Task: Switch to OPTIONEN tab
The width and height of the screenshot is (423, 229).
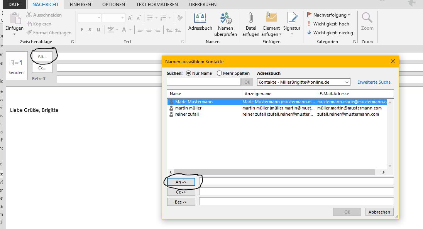Action: pos(113,4)
